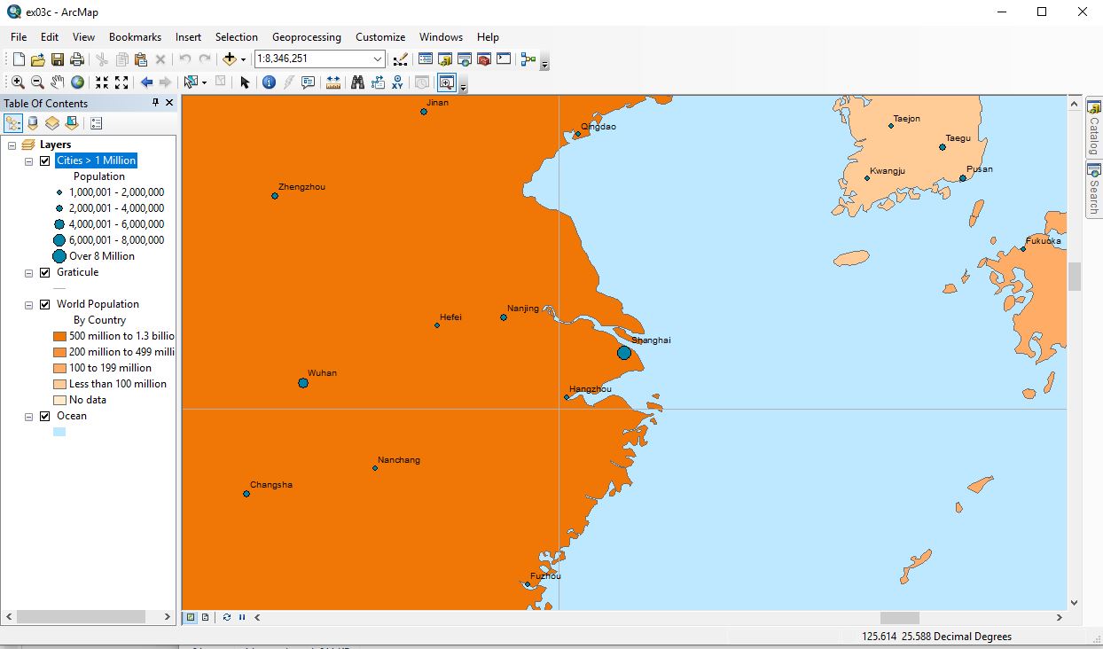Go back to previous extent
The image size is (1103, 649).
pyautogui.click(x=146, y=82)
